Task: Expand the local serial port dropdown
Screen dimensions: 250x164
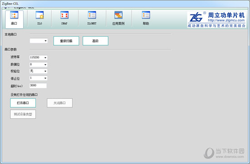Action: pos(39,41)
